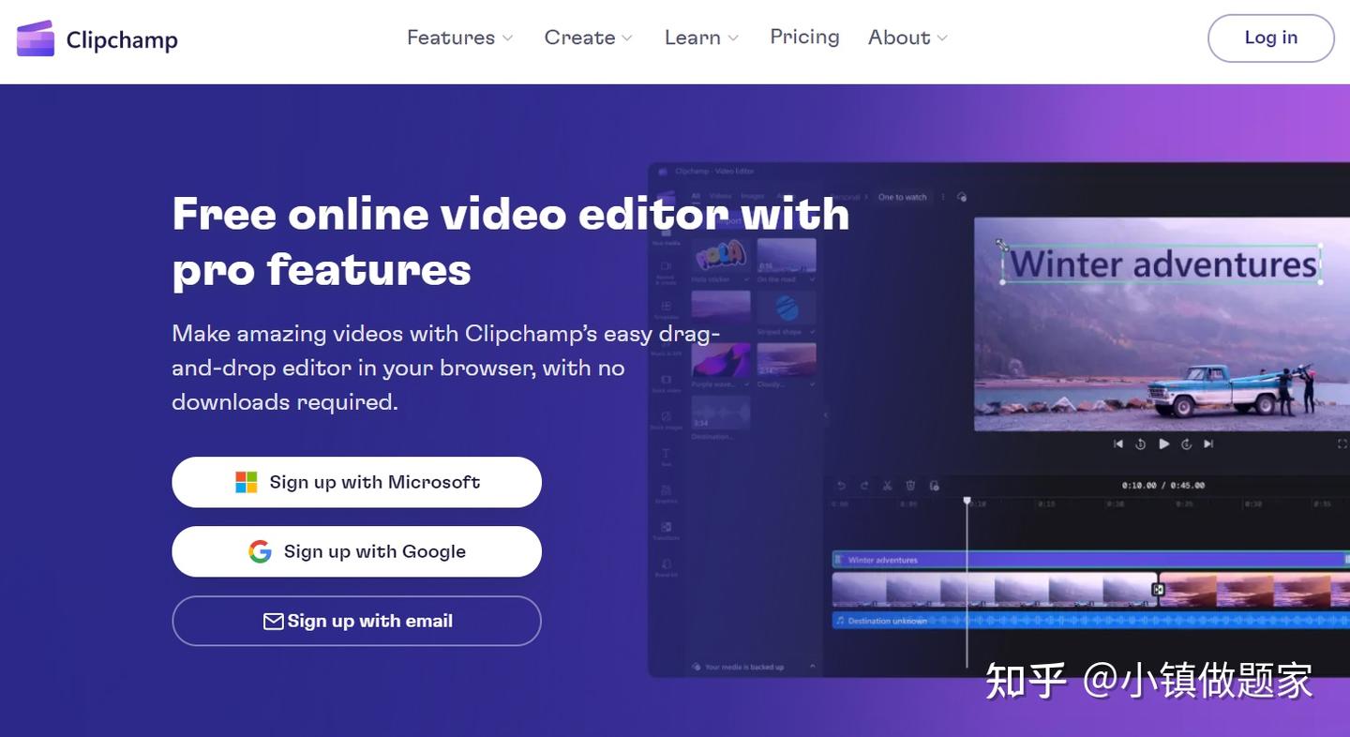
Task: Click the bottom-right handle of the title box
Action: click(1321, 281)
